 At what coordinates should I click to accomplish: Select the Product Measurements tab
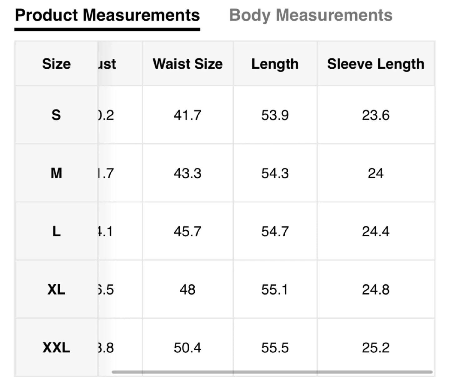click(107, 15)
